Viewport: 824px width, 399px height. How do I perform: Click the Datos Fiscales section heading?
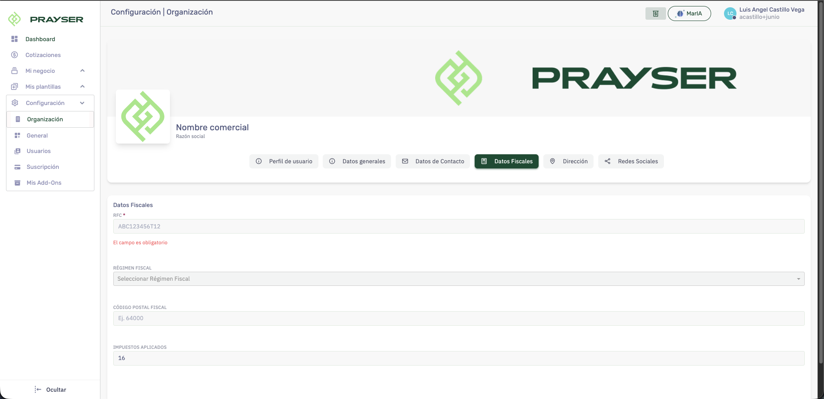133,205
